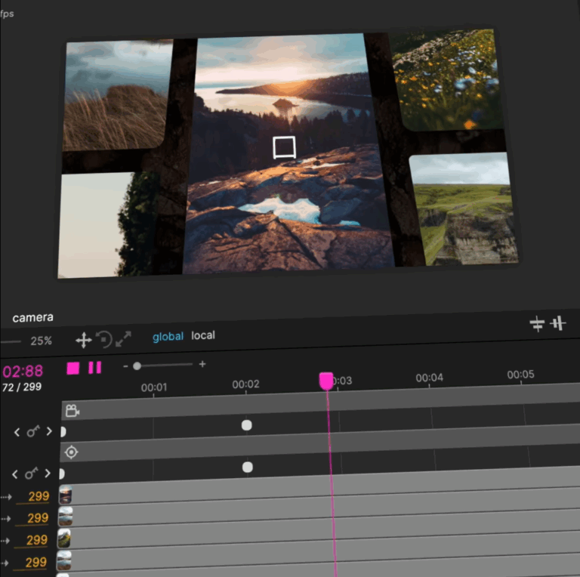Go to previous keyframe on camera track

click(17, 432)
